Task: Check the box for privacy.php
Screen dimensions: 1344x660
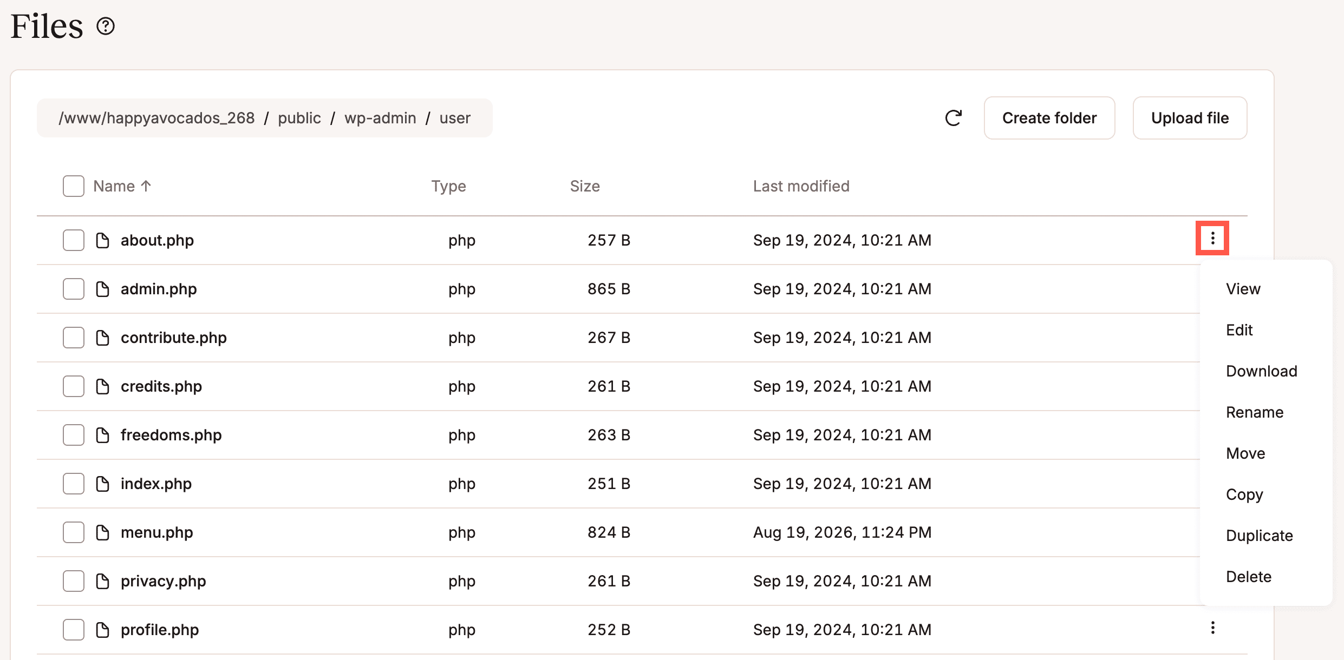Action: 74,581
